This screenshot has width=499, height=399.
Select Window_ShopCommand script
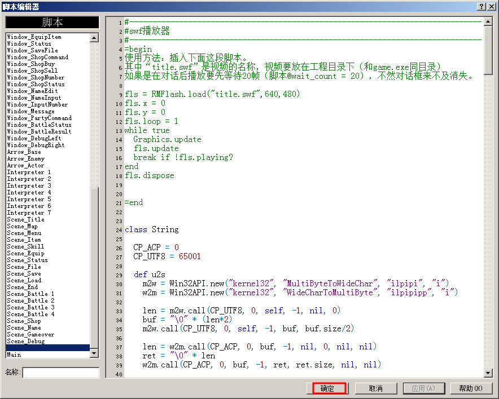pos(38,57)
